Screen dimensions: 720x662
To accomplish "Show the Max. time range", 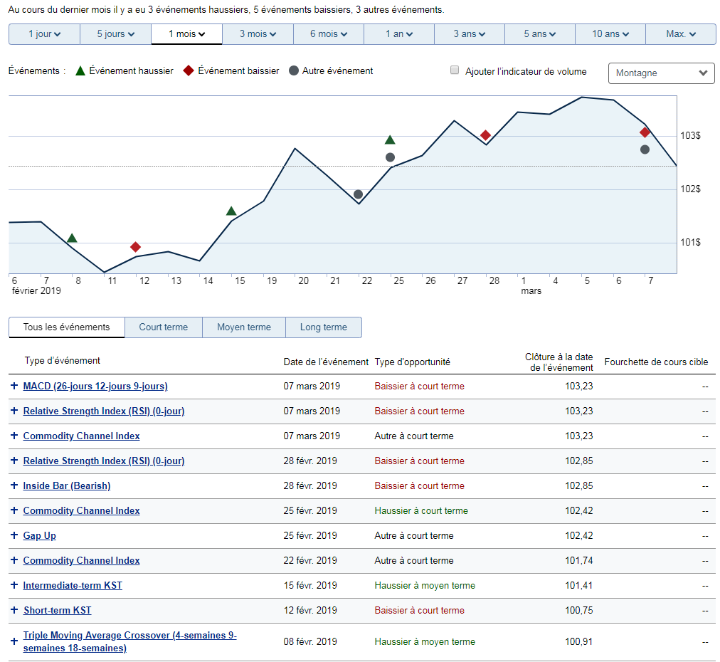I will (x=681, y=34).
